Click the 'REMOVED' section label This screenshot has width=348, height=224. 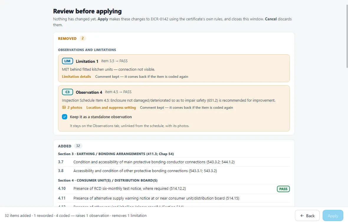67,39
